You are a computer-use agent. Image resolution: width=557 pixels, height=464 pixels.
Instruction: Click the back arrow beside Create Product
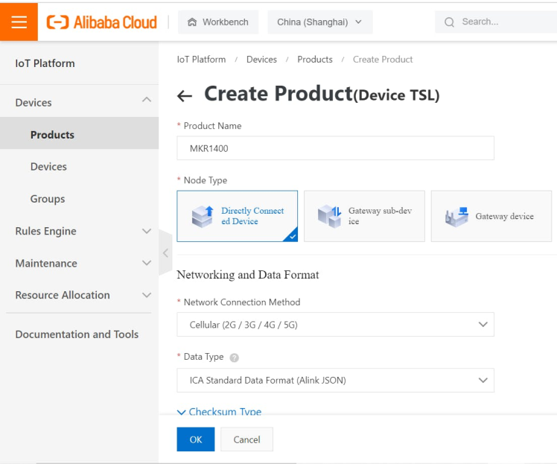(x=185, y=96)
